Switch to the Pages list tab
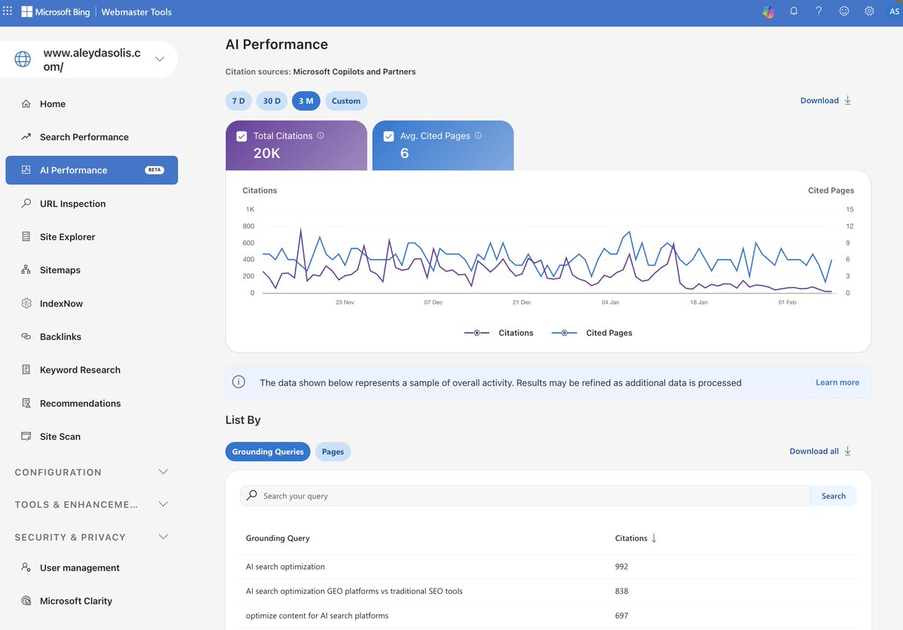Screen dimensions: 903x630 333,452
